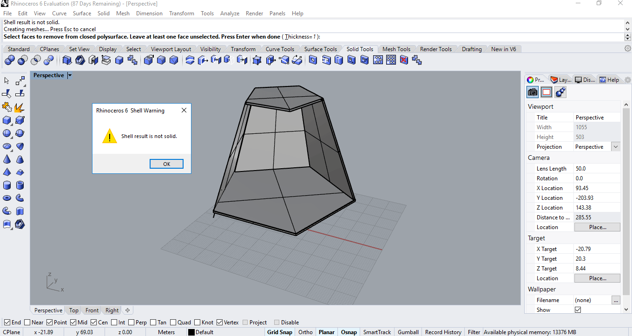632x336 pixels.
Task: Click the Points tool icon in sidebar
Action: click(20, 81)
